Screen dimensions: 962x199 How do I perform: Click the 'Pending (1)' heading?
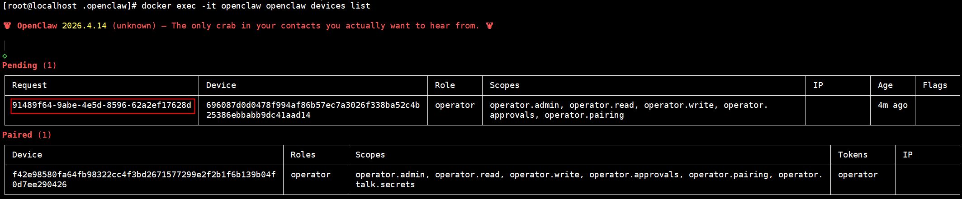[x=29, y=65]
